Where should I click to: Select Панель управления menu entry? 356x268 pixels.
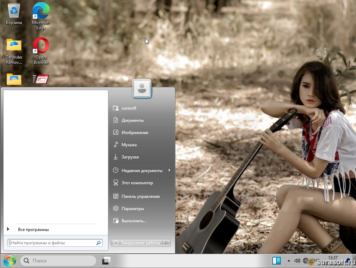tap(140, 196)
